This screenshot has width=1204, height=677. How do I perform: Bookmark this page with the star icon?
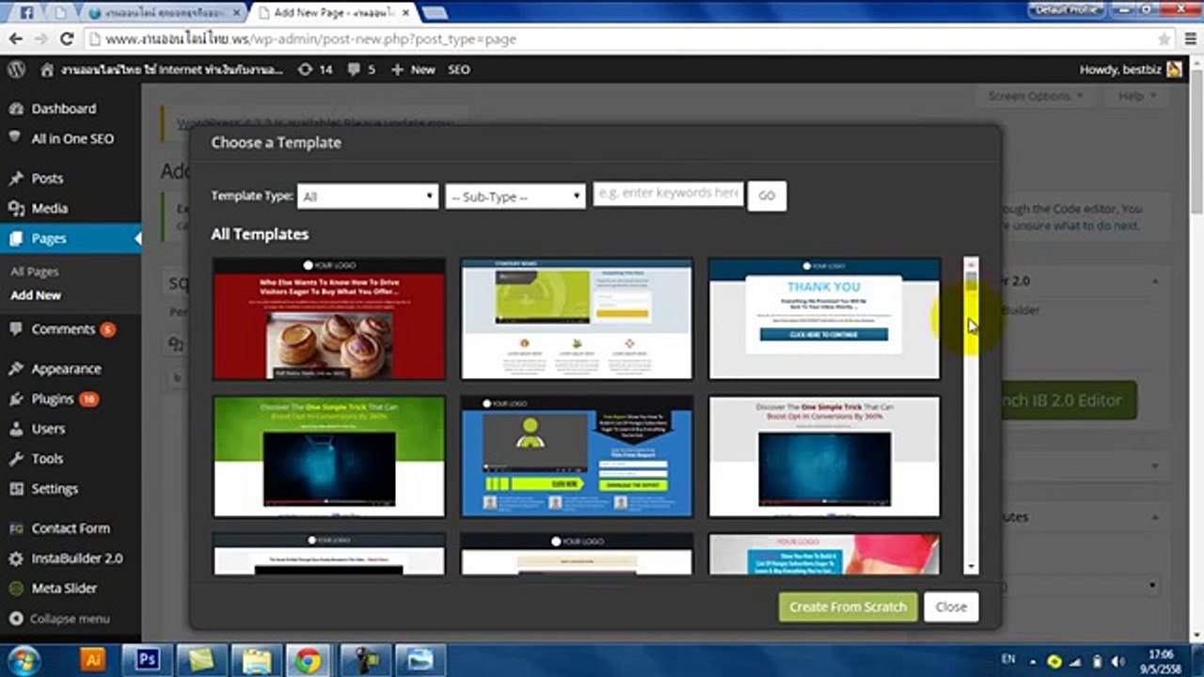point(1164,39)
